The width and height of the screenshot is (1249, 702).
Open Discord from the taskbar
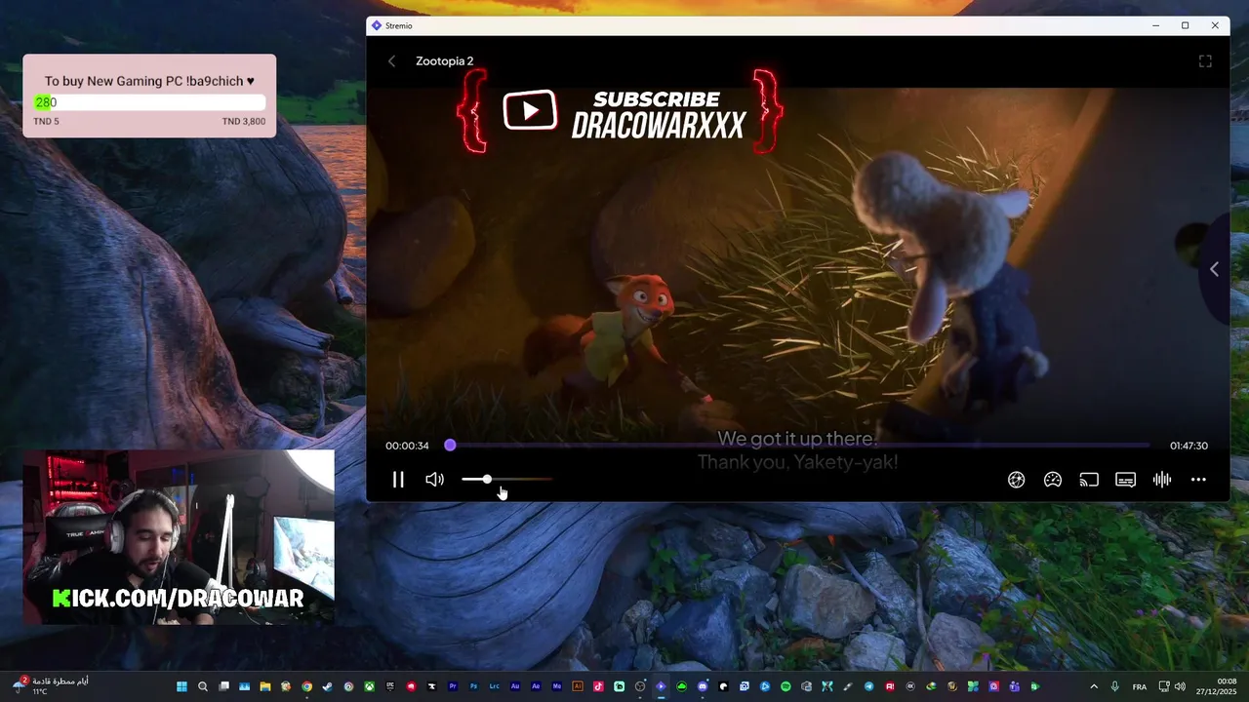click(x=703, y=686)
